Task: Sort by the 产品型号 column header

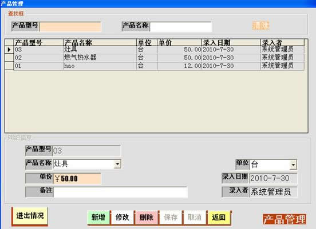Action: 38,42
